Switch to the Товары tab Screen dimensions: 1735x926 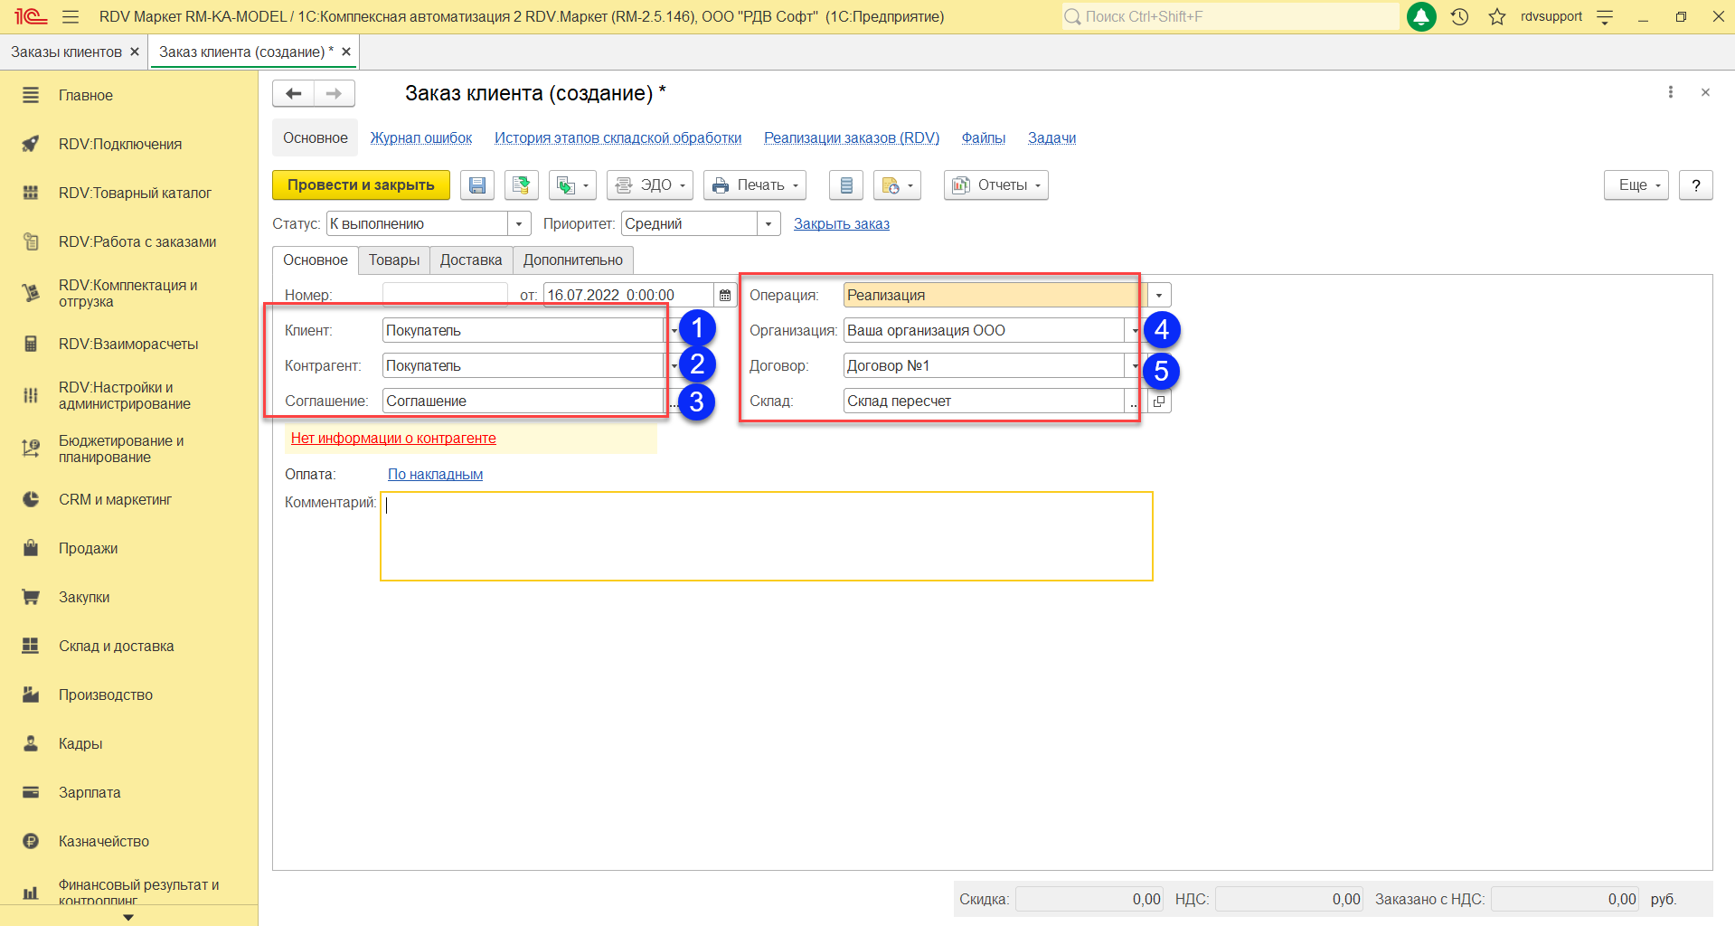[393, 260]
